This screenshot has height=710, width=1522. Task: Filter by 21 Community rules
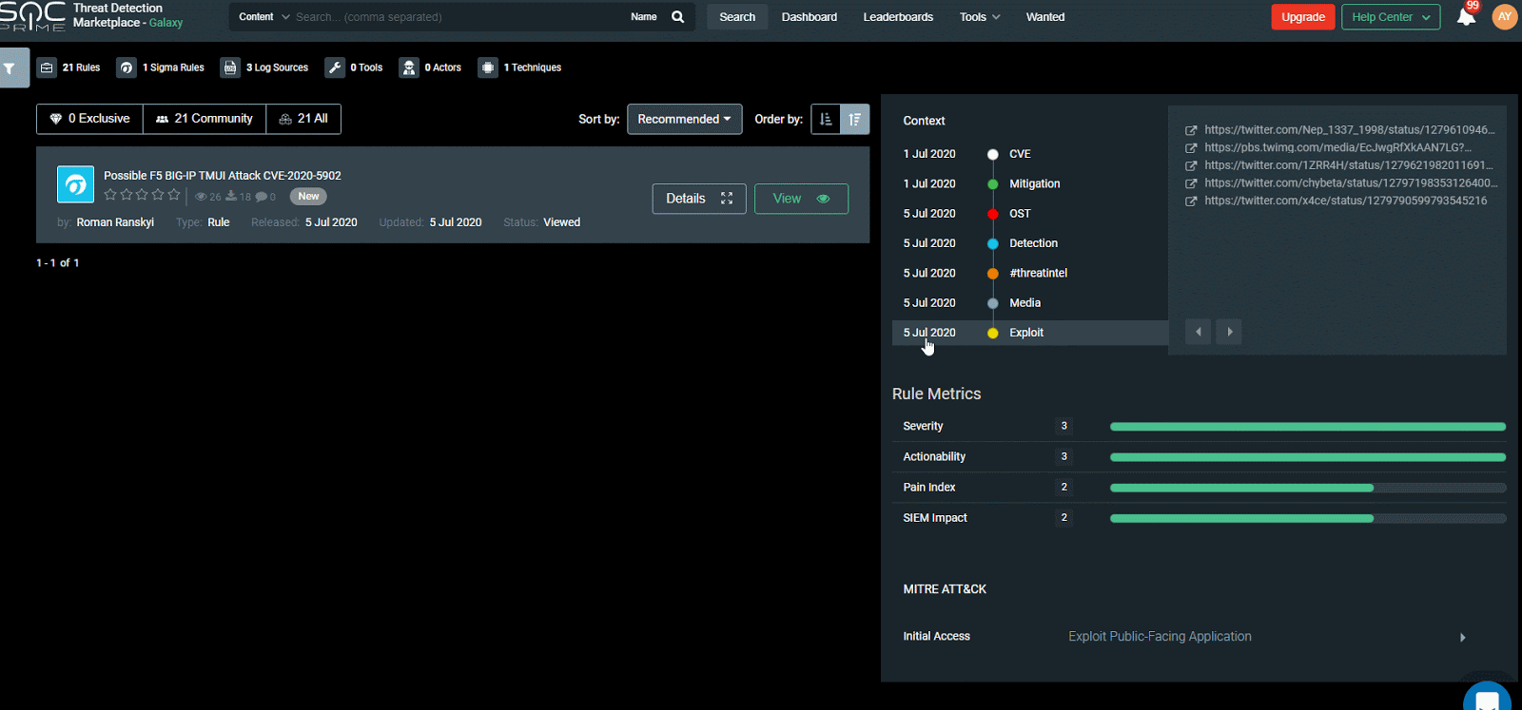(205, 119)
